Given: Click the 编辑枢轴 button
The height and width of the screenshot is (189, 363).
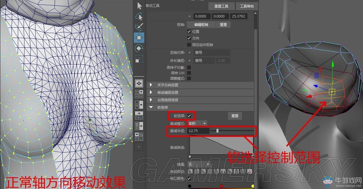Looking at the screenshot, I should tap(201, 25).
